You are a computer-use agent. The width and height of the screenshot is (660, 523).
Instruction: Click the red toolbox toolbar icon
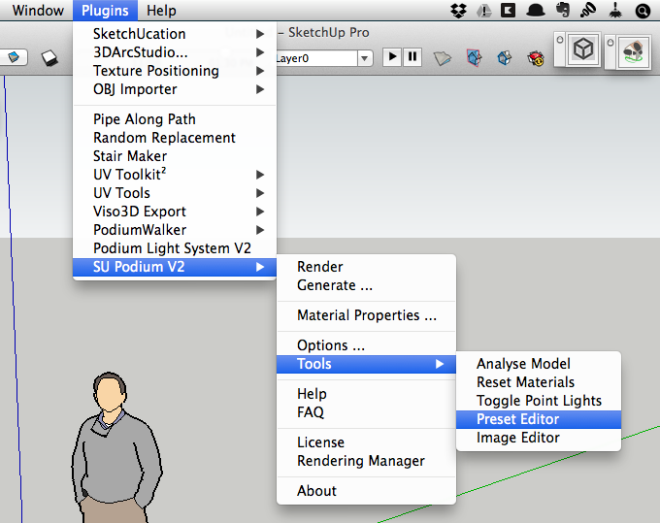click(536, 58)
